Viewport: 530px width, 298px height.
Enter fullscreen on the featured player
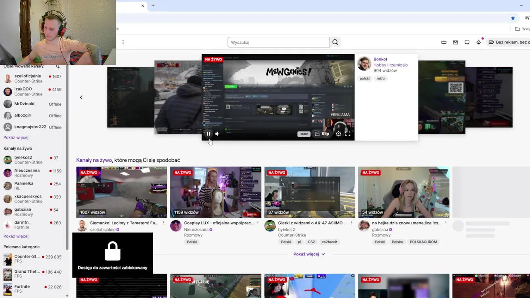pos(348,134)
